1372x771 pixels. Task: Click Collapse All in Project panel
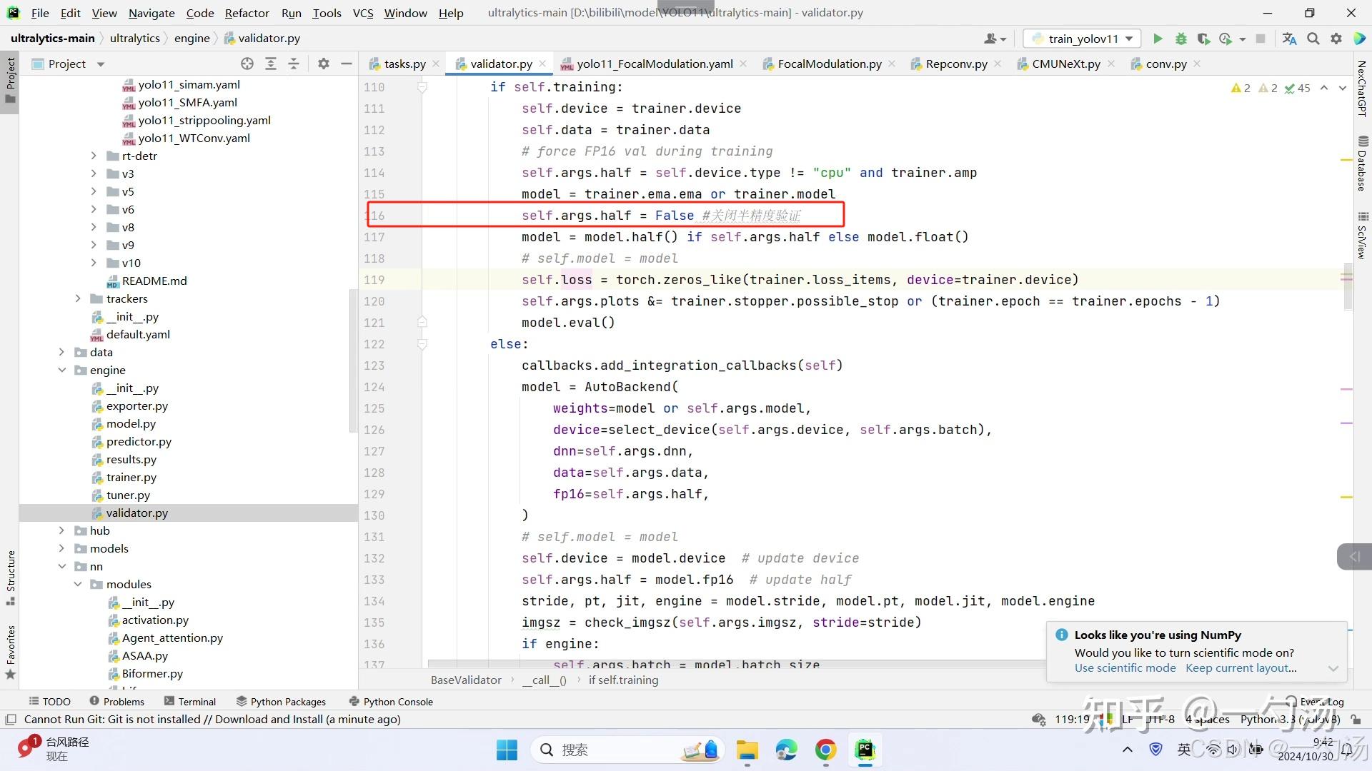click(294, 64)
